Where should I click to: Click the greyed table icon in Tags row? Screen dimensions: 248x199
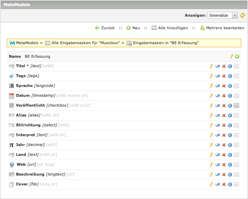tap(236, 76)
